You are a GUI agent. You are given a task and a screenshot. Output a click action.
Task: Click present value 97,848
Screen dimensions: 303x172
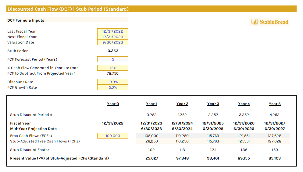click(182, 158)
